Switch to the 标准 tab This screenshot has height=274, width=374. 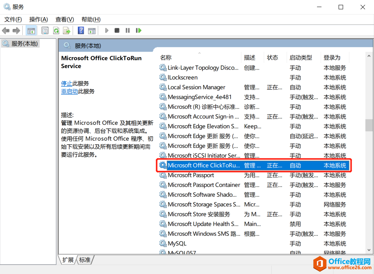coord(85,260)
